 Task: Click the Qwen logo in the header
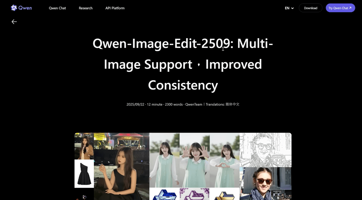click(x=21, y=8)
